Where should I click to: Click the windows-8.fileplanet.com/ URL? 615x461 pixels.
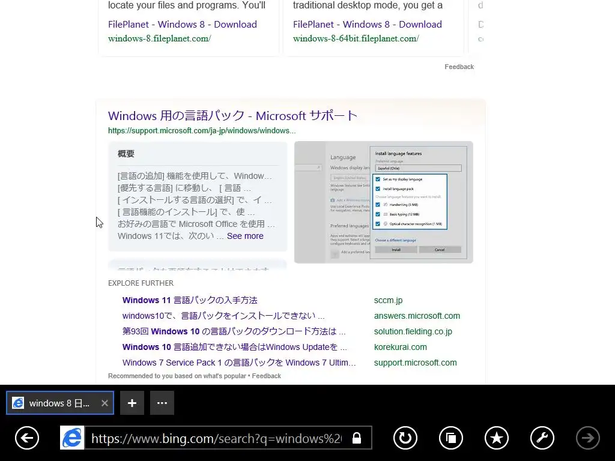[160, 38]
